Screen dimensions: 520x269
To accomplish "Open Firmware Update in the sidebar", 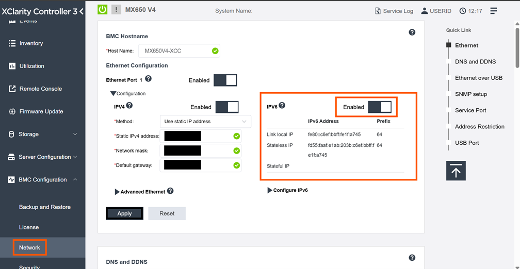I will pos(41,111).
